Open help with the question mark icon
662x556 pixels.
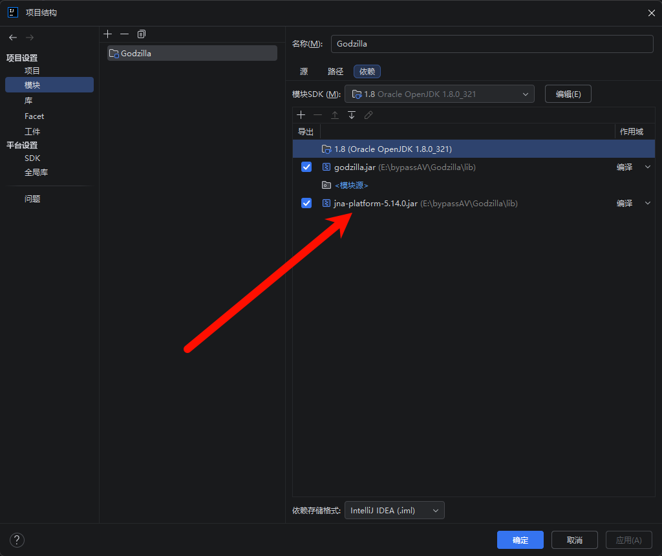[17, 540]
